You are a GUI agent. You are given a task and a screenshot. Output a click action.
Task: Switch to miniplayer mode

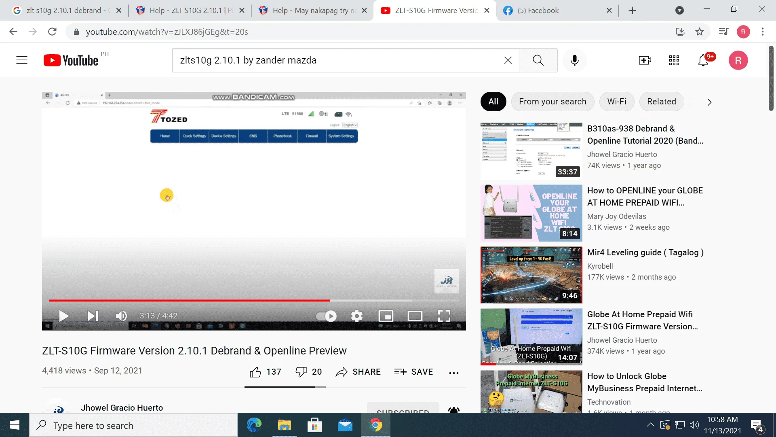386,316
